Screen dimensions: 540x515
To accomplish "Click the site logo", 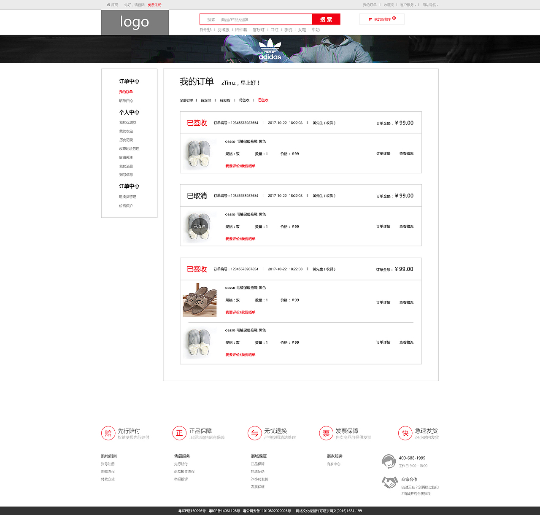I will (x=135, y=22).
